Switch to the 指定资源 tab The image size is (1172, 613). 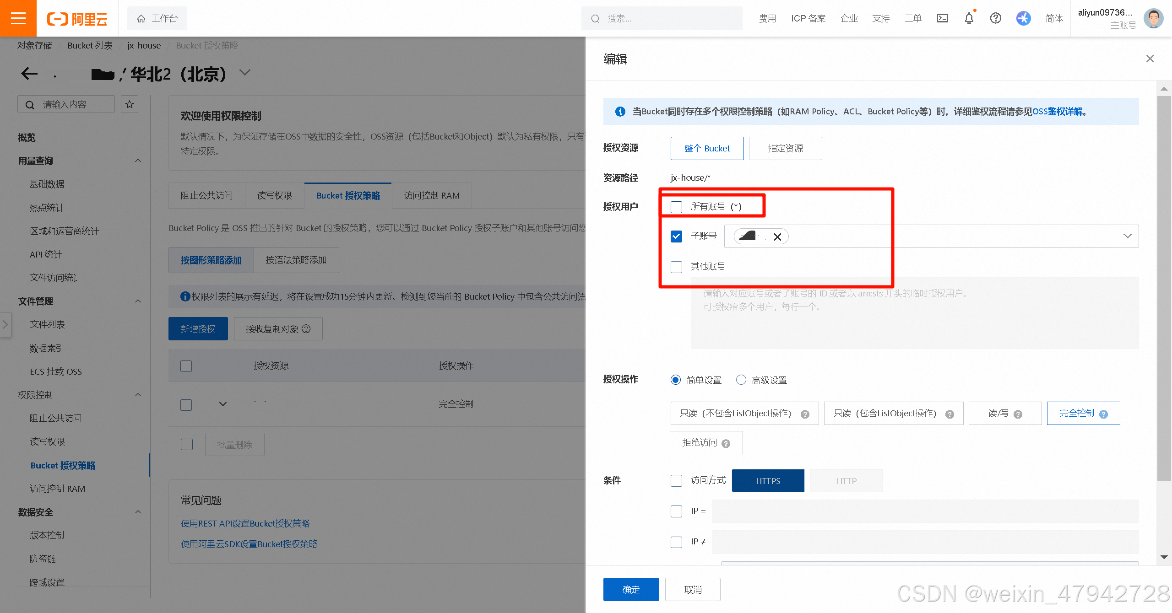click(x=785, y=148)
